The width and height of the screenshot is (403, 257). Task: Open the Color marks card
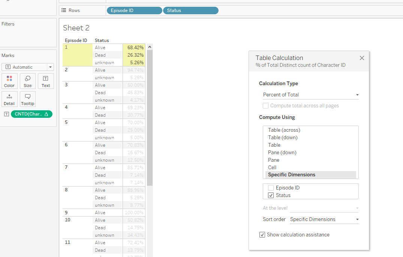pyautogui.click(x=9, y=81)
